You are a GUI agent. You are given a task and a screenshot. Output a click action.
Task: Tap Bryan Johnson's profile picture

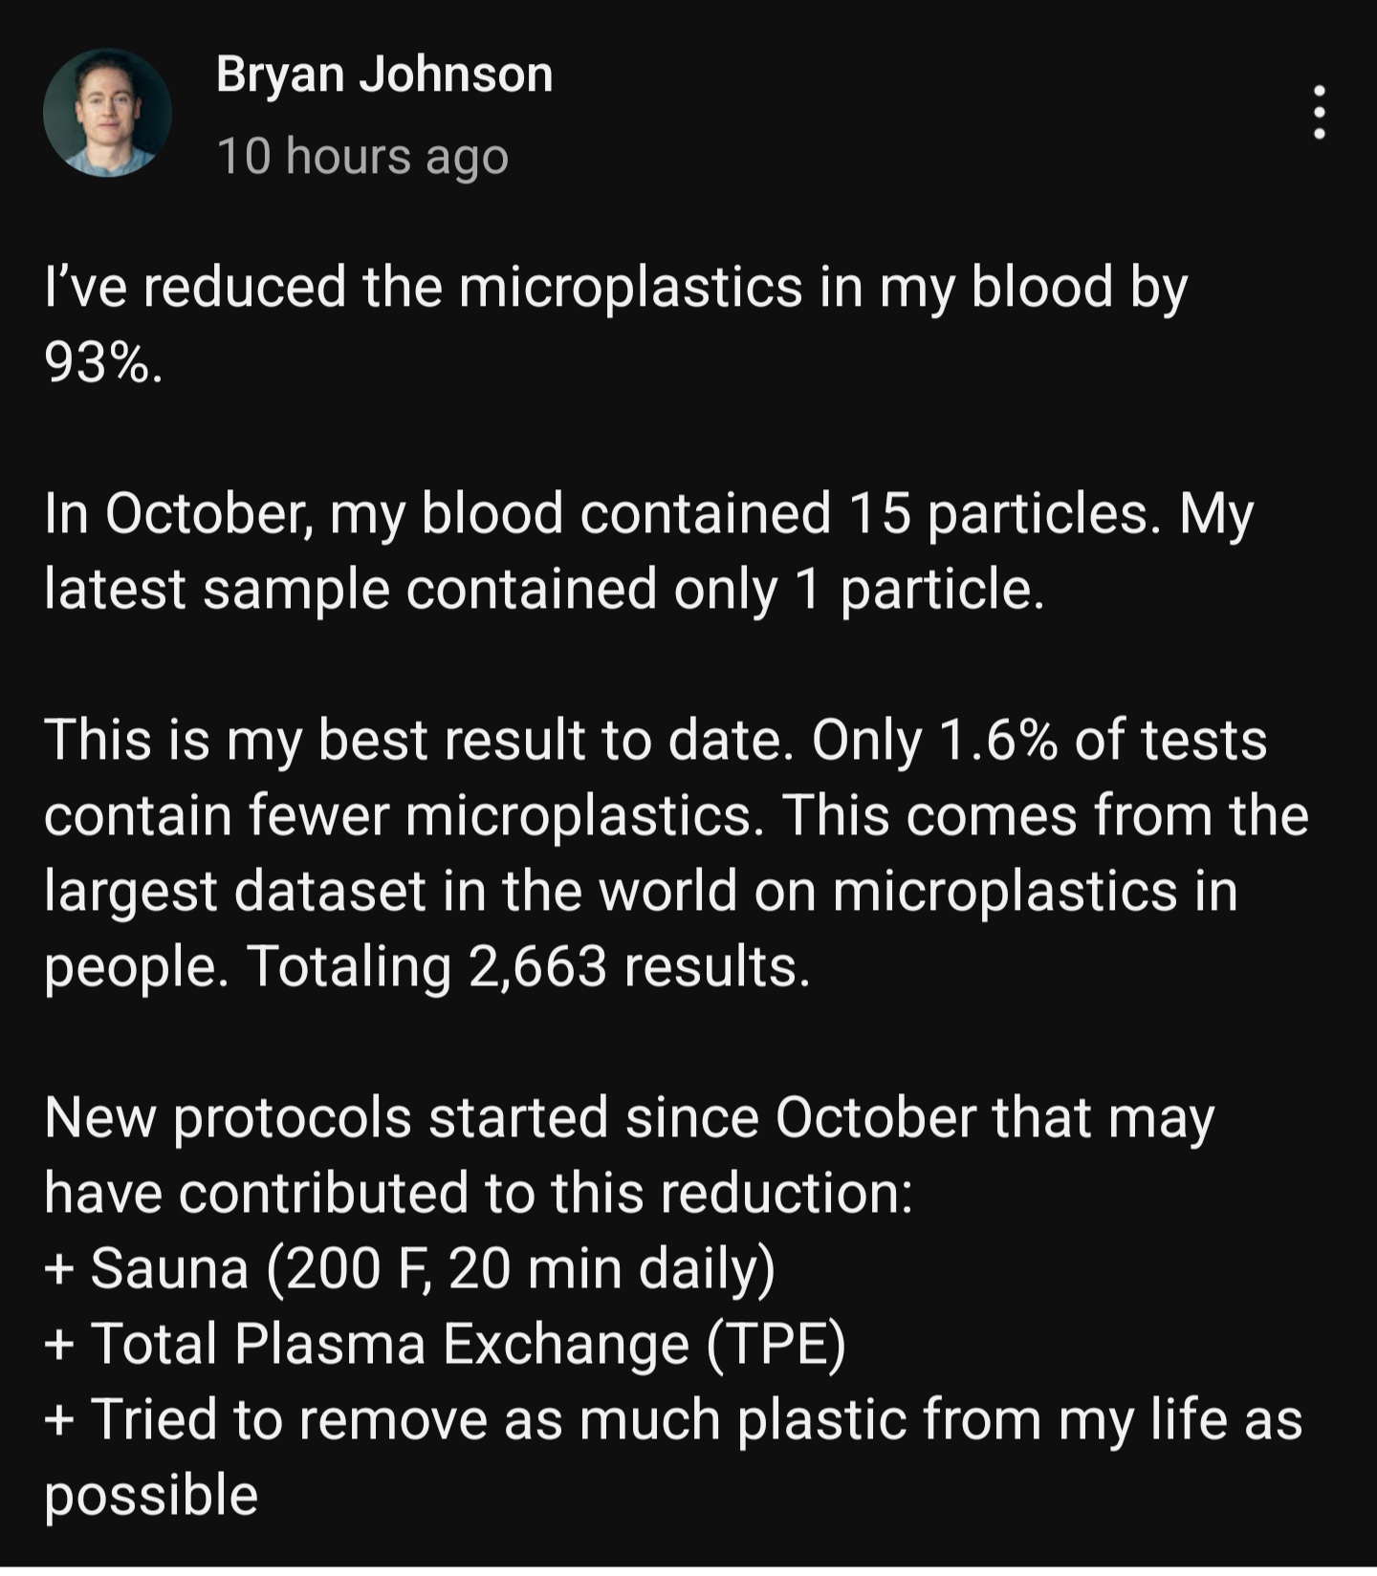108,113
